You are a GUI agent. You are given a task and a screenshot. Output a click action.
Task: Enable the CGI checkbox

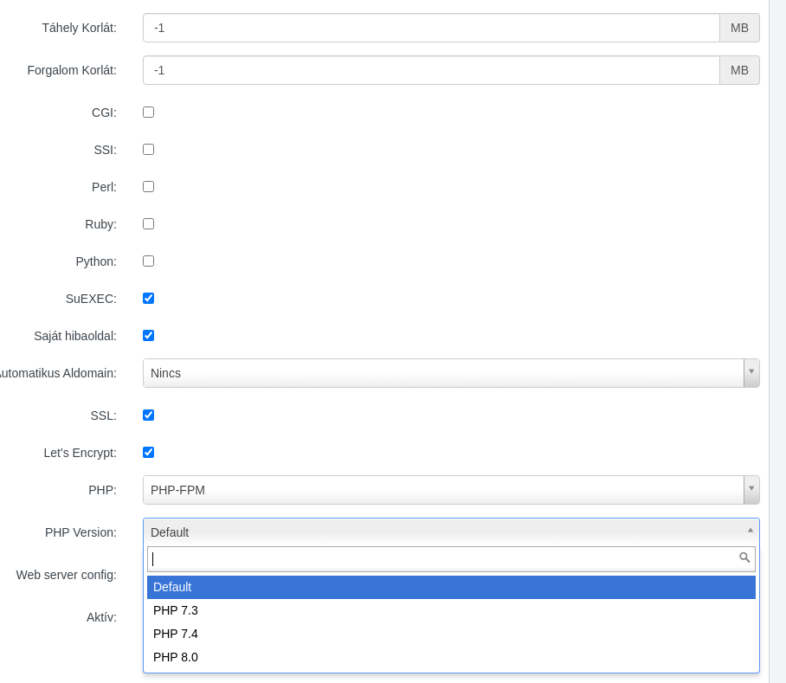148,113
